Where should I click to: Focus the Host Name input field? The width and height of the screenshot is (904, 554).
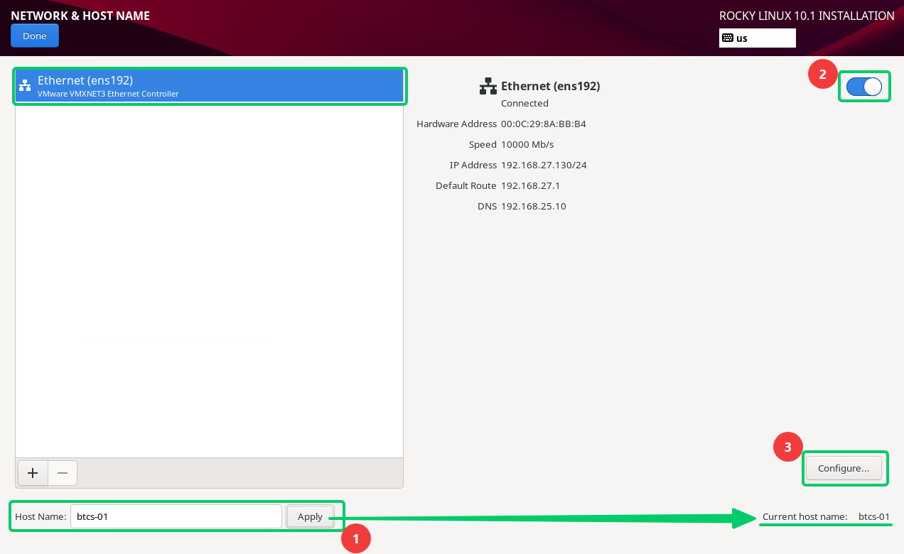click(x=176, y=516)
